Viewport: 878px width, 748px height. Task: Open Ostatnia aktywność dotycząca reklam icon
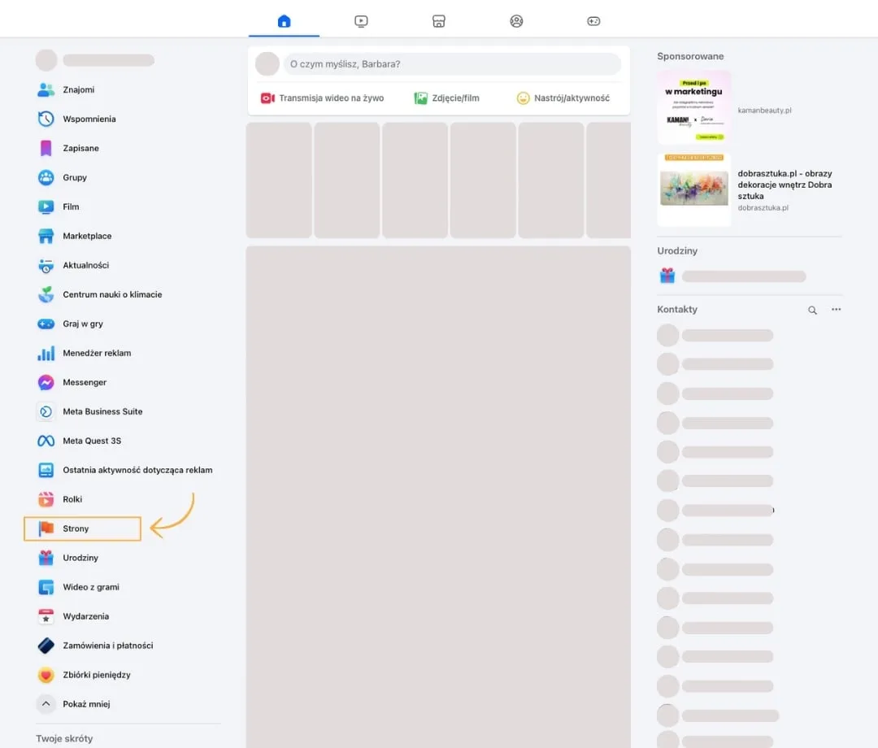point(46,470)
